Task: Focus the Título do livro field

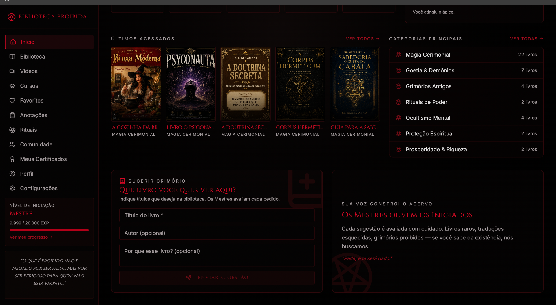Action: (217, 215)
